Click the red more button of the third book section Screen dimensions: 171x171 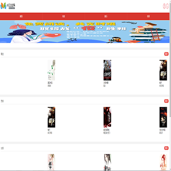[166, 148]
